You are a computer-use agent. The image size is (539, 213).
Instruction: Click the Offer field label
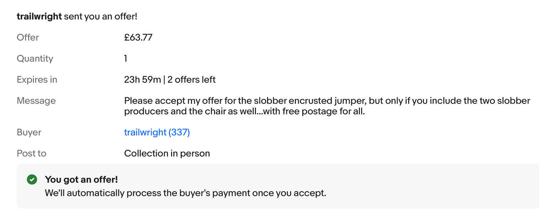pos(28,37)
